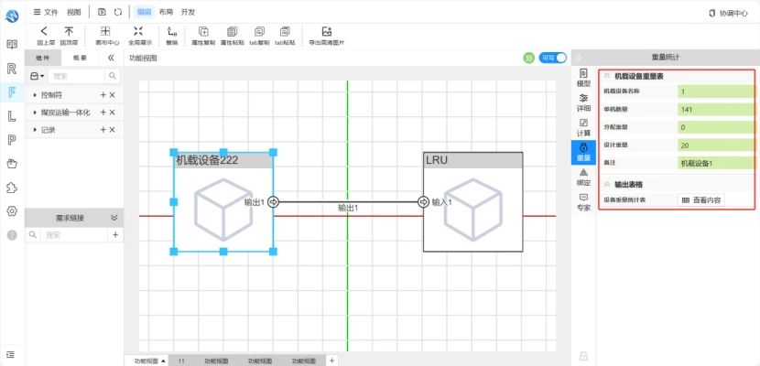Open the settings gear in left sidebar
760x366 pixels.
click(12, 211)
